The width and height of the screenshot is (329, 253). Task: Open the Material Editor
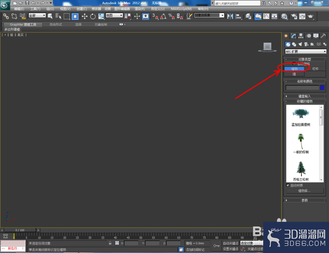tap(284, 16)
